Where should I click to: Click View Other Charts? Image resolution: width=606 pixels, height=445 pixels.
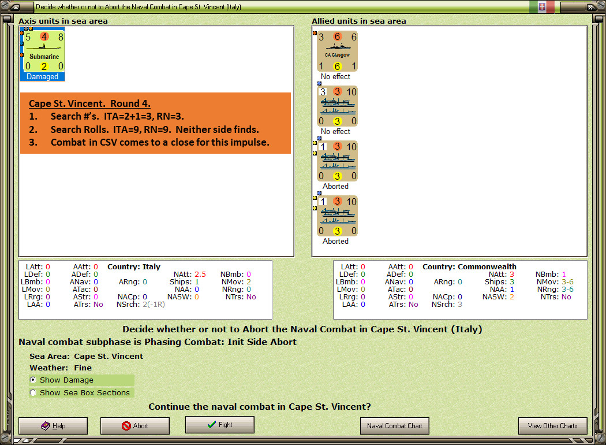click(x=553, y=426)
